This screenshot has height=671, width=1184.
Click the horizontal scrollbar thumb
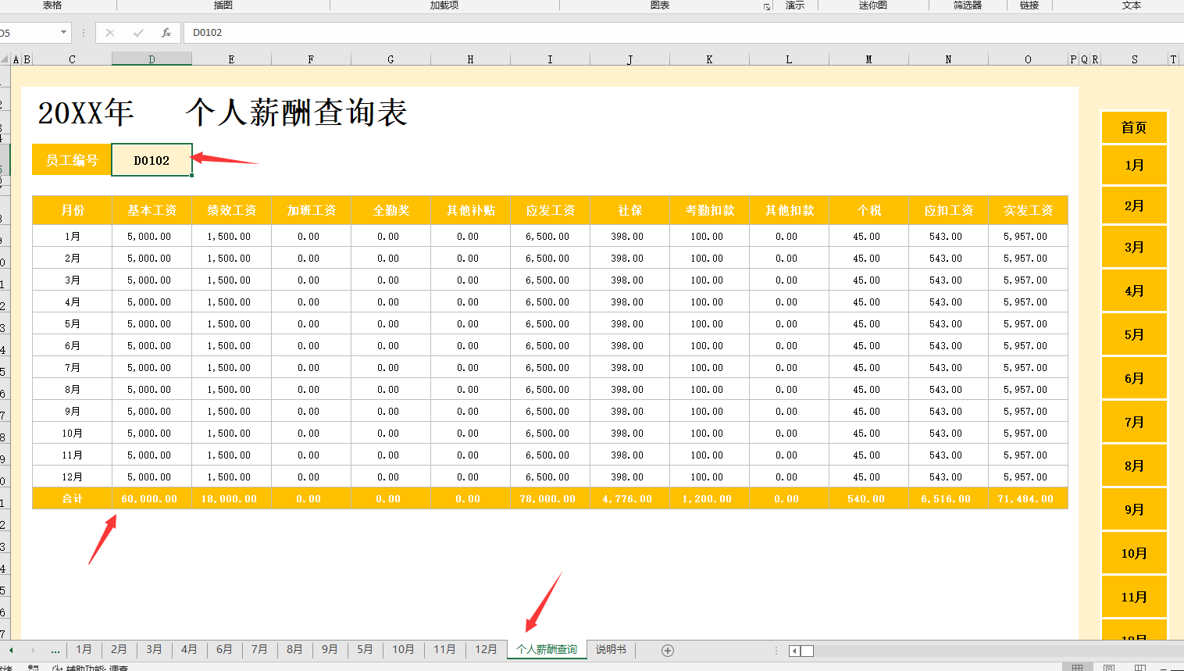pos(808,651)
